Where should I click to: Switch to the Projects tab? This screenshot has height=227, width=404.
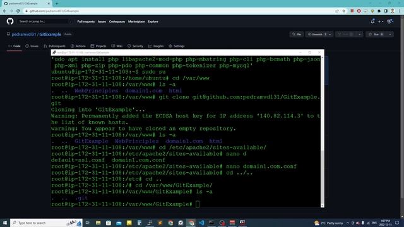[98, 46]
